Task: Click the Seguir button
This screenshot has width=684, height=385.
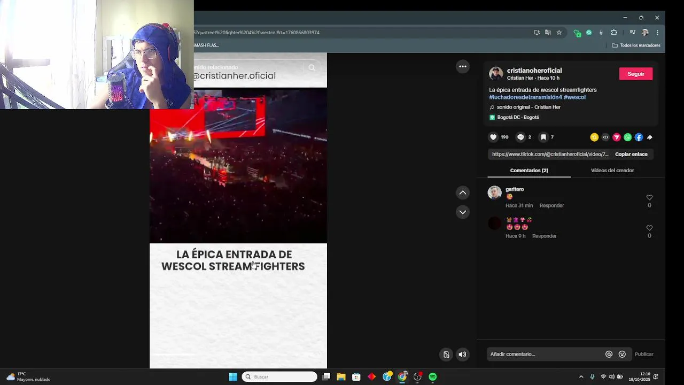Action: pyautogui.click(x=636, y=74)
